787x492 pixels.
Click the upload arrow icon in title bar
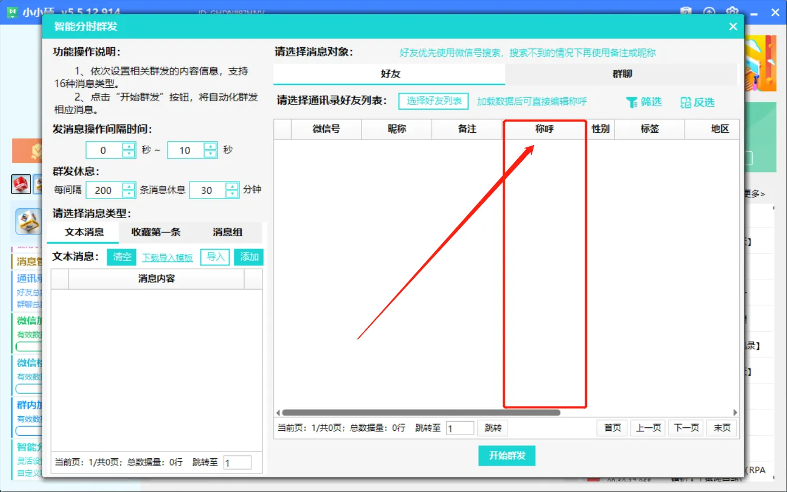coord(709,12)
